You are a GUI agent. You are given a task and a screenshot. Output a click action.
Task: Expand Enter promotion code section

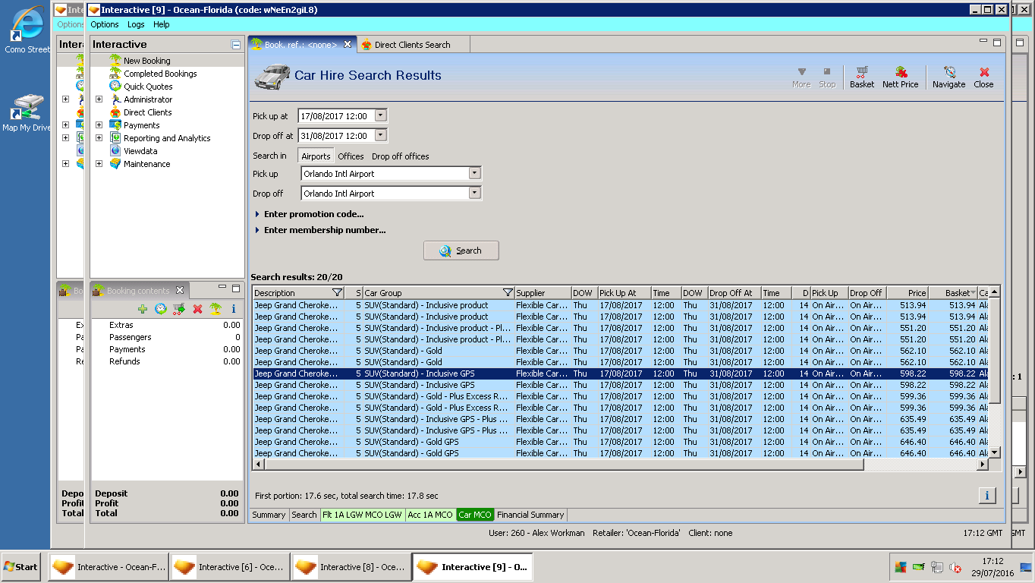pyautogui.click(x=313, y=214)
